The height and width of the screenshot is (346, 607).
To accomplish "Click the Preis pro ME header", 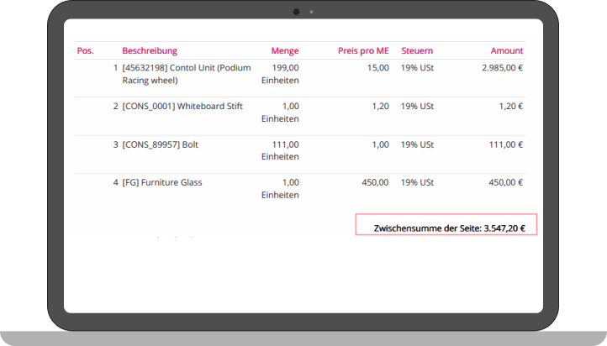I will (363, 50).
